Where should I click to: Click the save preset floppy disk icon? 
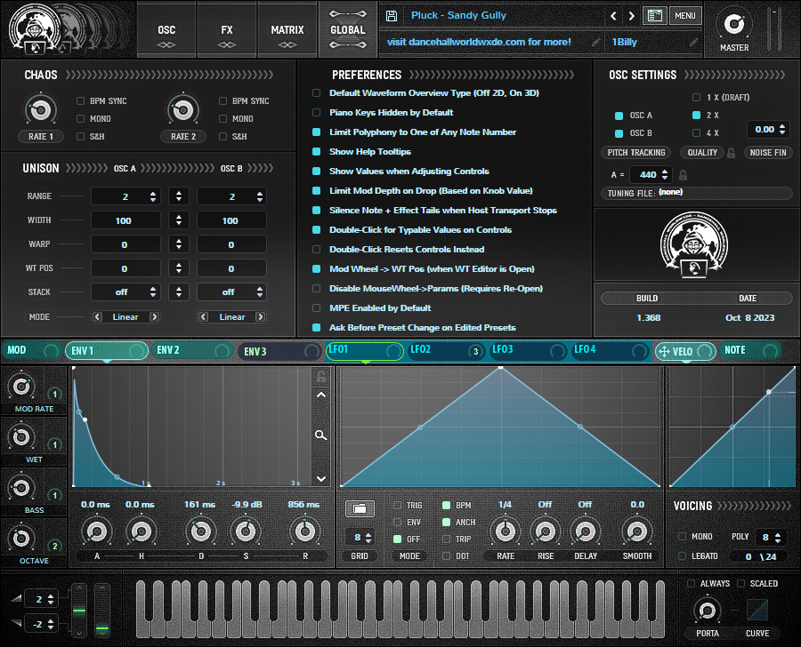click(392, 16)
